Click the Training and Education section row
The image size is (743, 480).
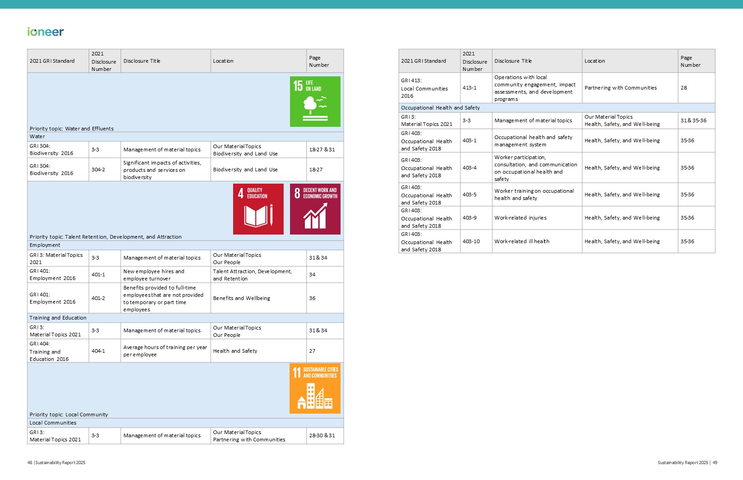click(x=58, y=318)
